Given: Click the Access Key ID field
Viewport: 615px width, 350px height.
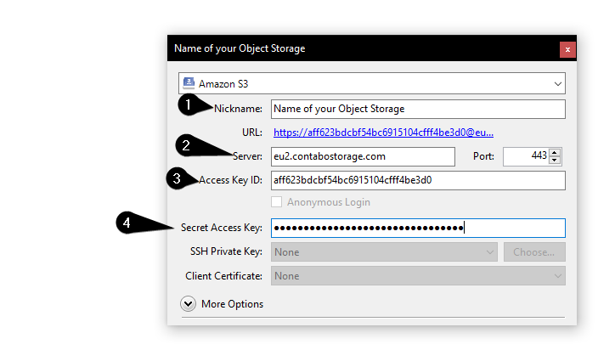Looking at the screenshot, I should [418, 180].
